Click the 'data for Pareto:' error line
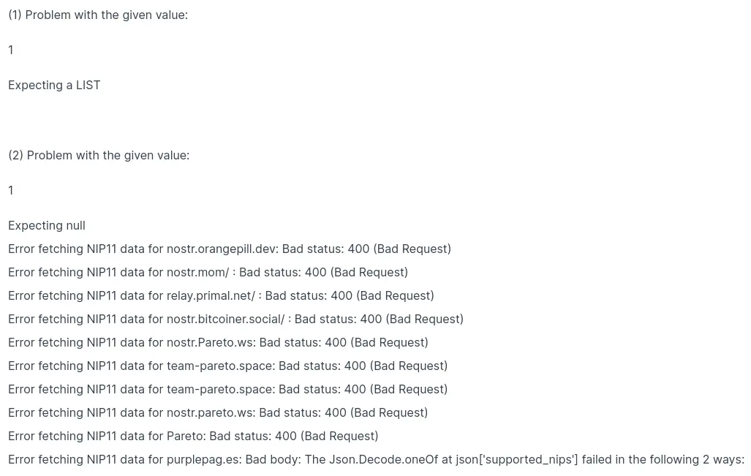The width and height of the screenshot is (751, 476). 193,437
